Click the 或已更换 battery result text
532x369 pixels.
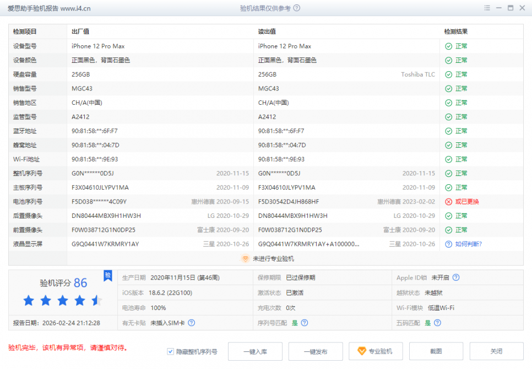(467, 202)
